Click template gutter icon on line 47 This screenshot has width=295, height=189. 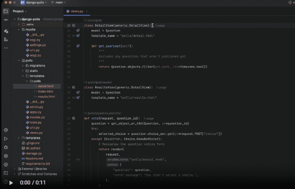78,160
